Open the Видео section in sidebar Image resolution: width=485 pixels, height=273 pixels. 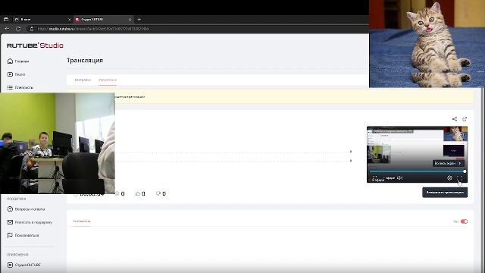click(x=16, y=74)
